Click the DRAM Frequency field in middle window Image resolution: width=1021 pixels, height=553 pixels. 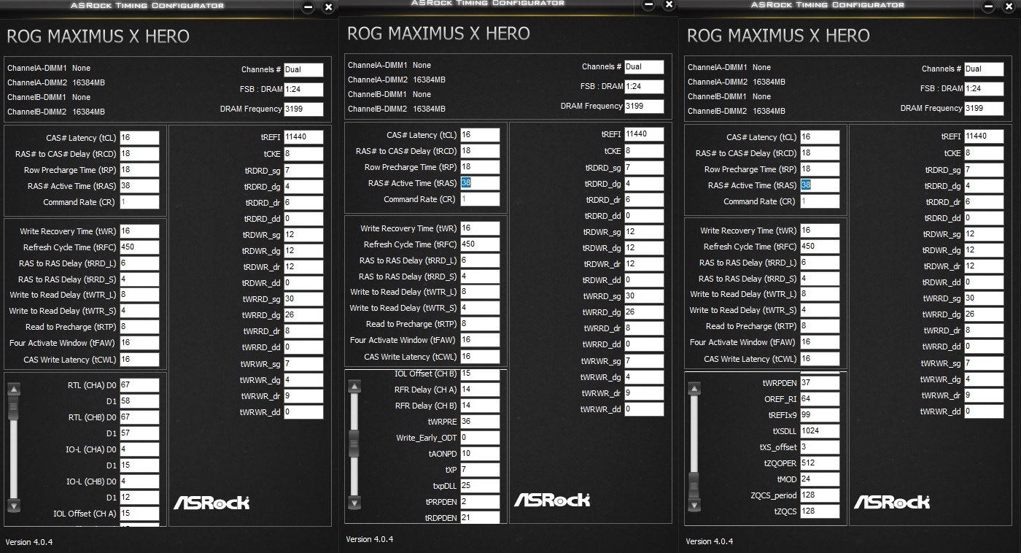tap(644, 107)
